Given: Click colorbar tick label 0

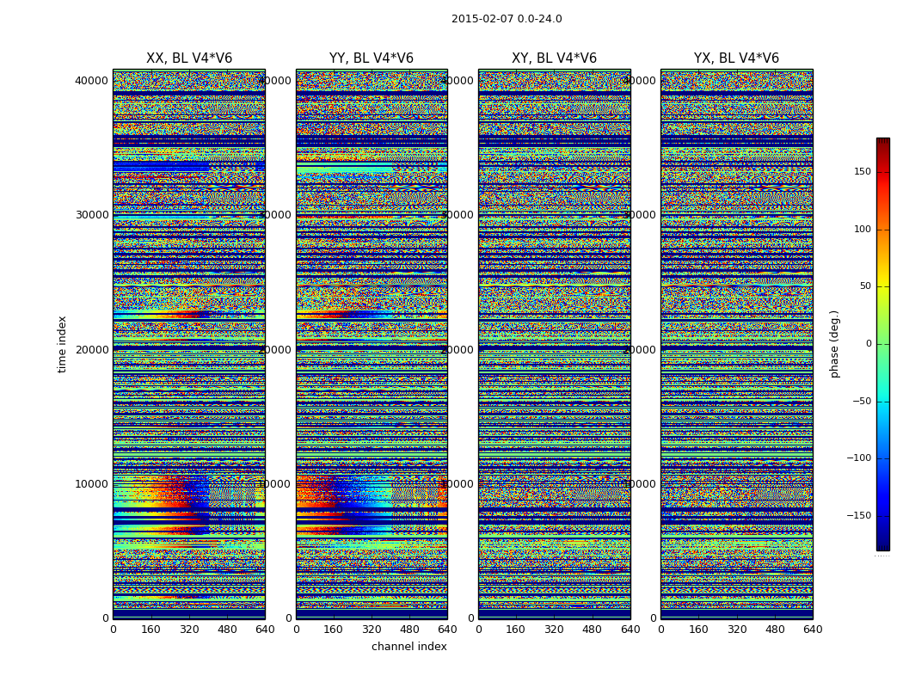Looking at the screenshot, I should pos(869,344).
